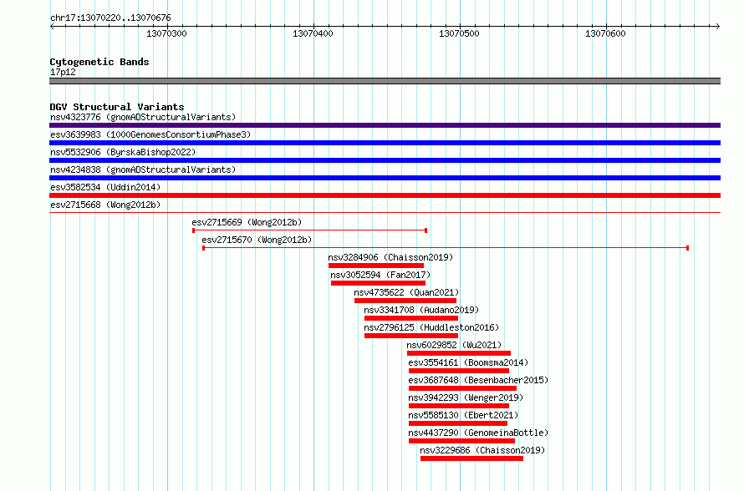This screenshot has height=491, width=744.
Task: Open nsv3341708 Audano2019 label
Action: (421, 310)
